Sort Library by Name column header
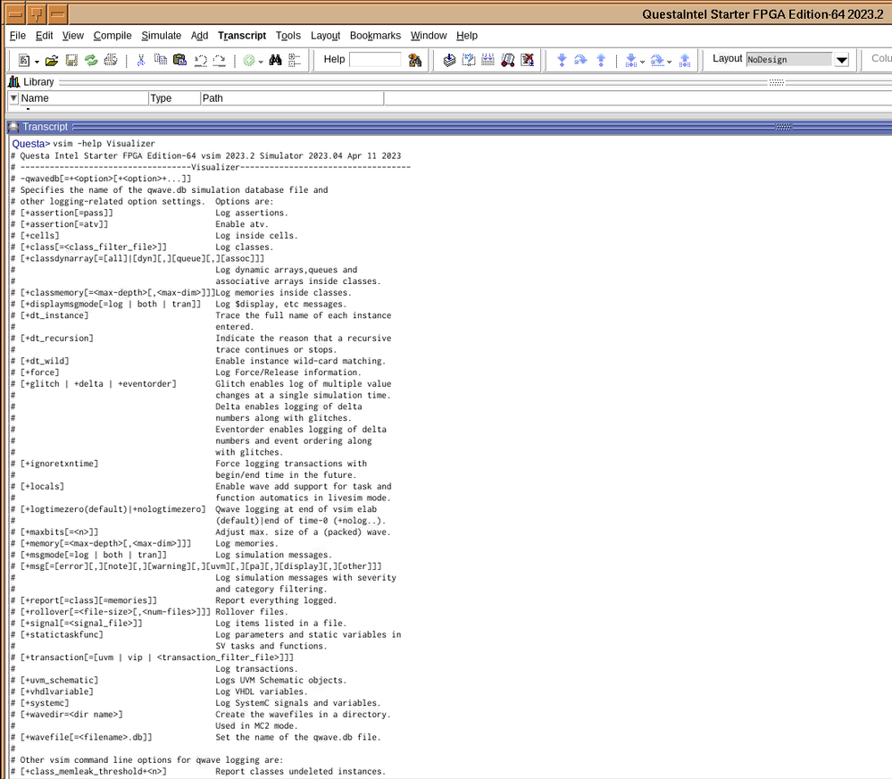The height and width of the screenshot is (779, 892). tap(84, 98)
